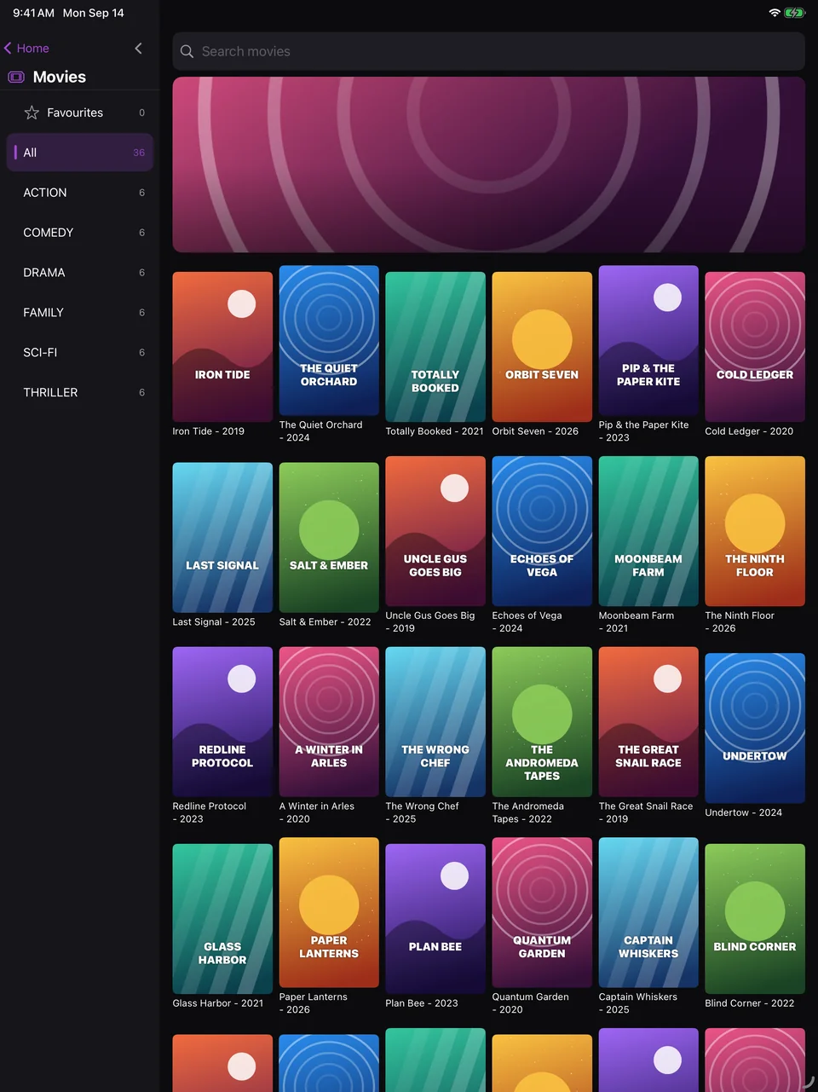Go back to Home
This screenshot has height=1092, width=818.
tap(26, 49)
